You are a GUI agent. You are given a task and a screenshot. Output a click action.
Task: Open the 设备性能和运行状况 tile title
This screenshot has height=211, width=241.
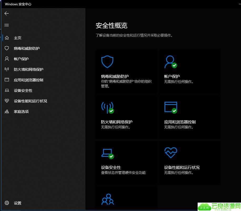(x=182, y=167)
